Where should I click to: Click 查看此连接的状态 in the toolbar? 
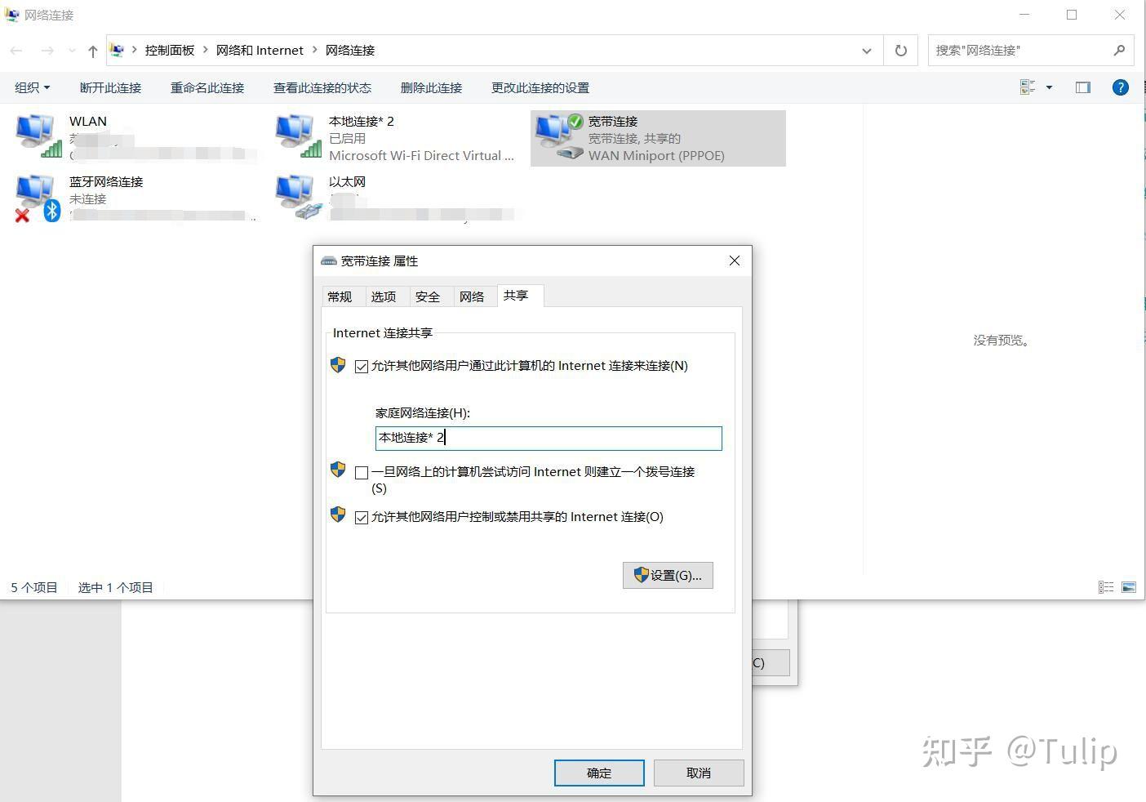(x=322, y=87)
